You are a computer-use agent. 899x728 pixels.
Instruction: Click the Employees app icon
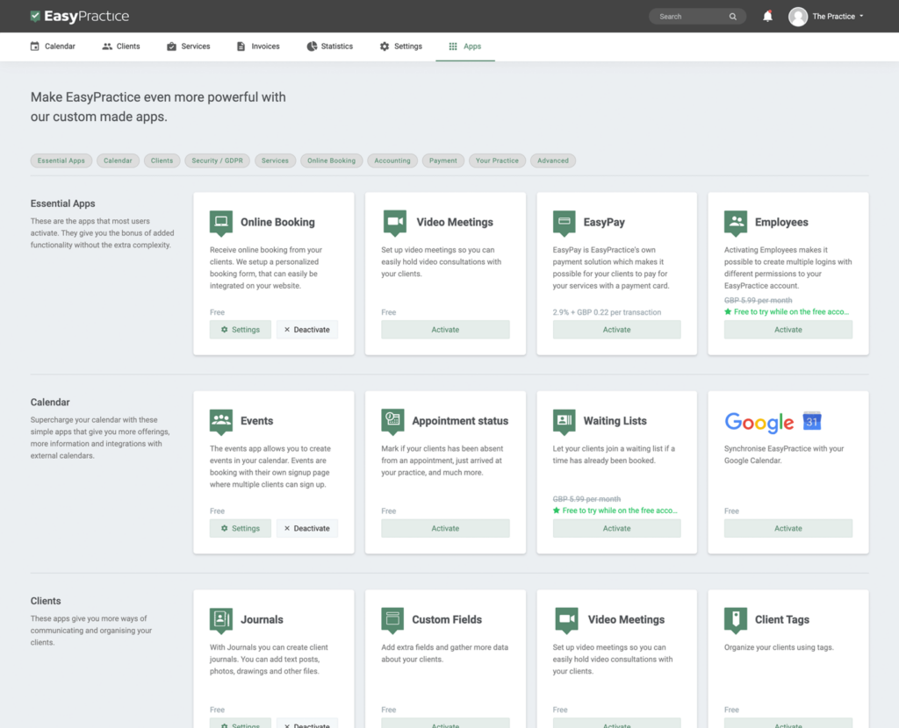736,223
